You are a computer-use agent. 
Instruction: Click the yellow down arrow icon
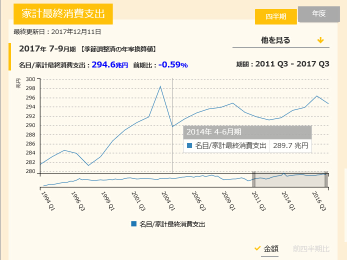pos(320,40)
